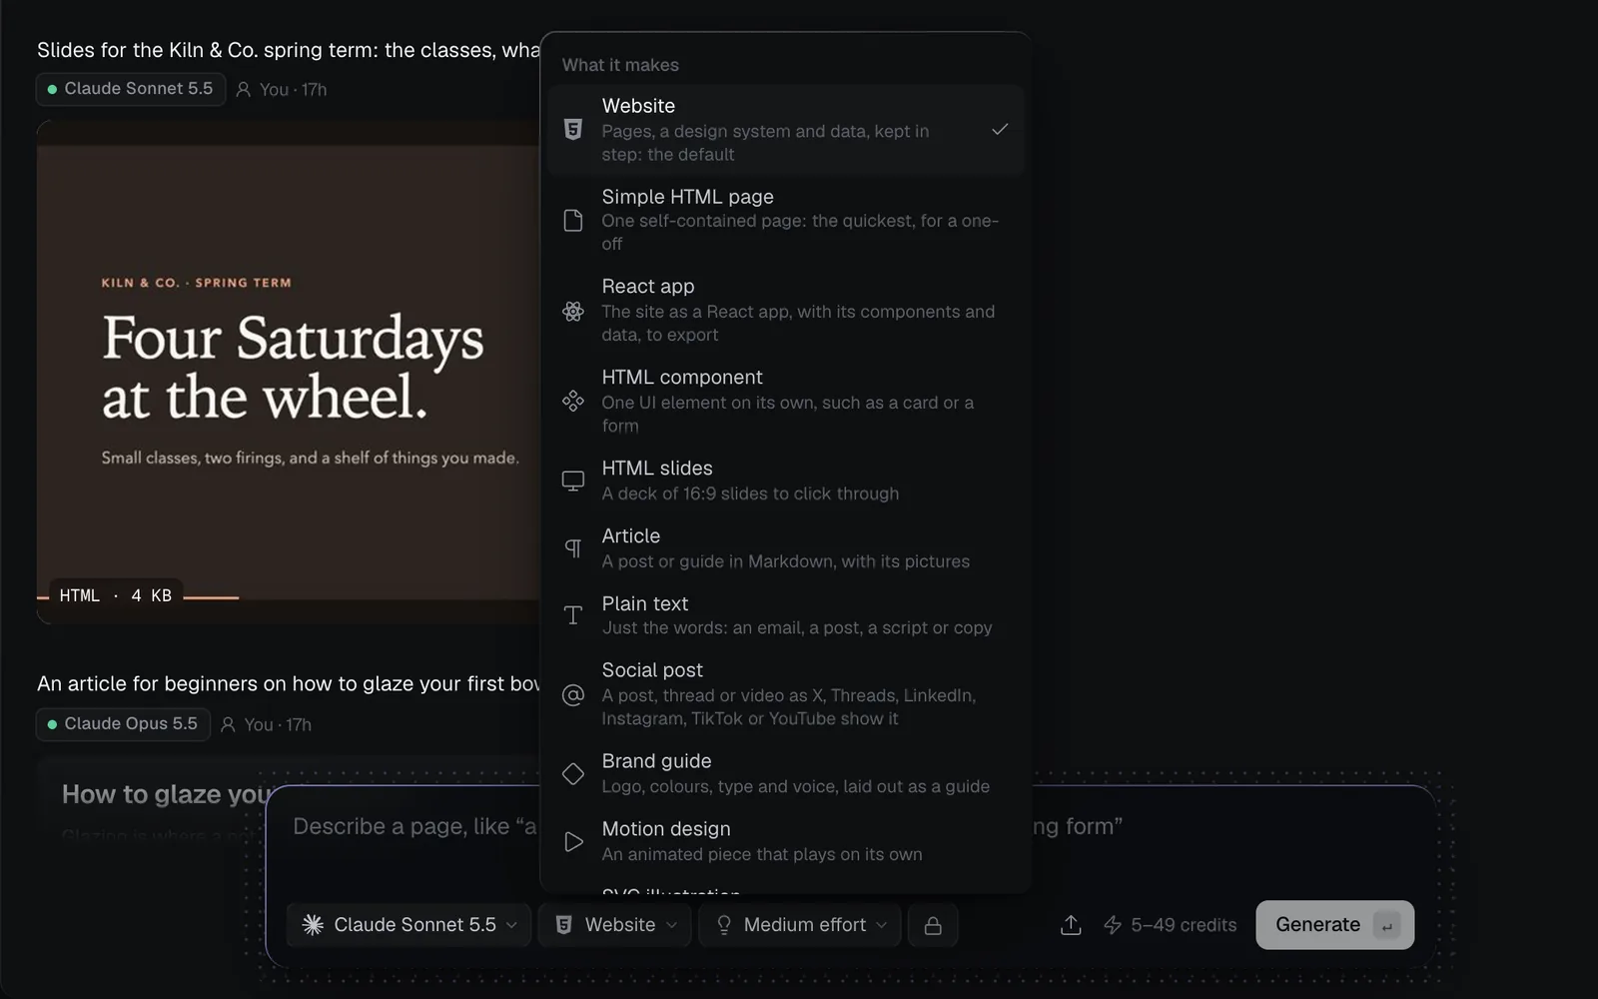Select the Article entry
This screenshot has height=999, width=1598.
pos(786,548)
